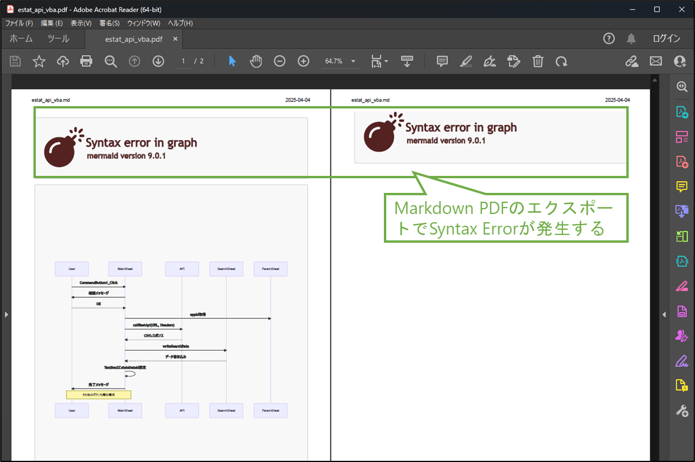Open the fit page options dropdown
The width and height of the screenshot is (695, 462).
379,61
